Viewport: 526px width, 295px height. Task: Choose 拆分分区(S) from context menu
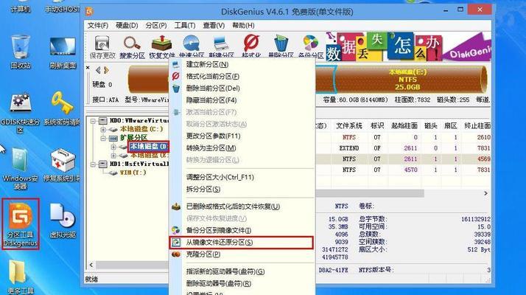(x=242, y=189)
